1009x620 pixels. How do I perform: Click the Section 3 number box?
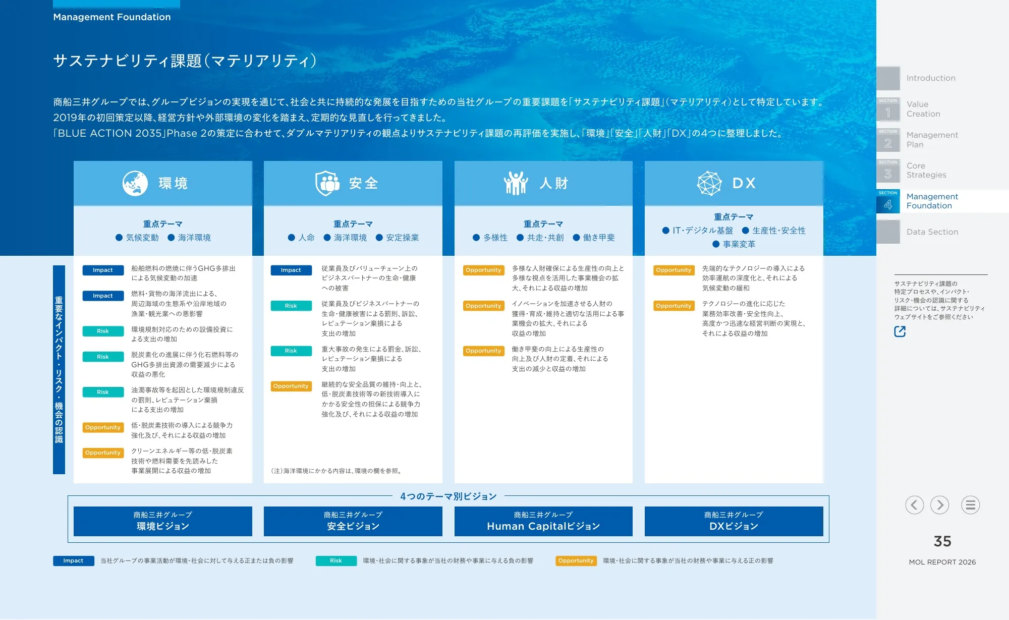888,171
